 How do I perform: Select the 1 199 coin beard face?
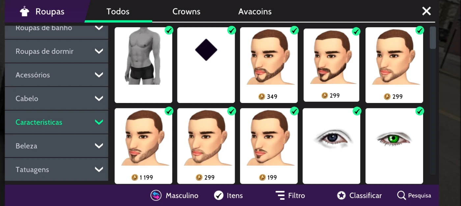tap(143, 146)
